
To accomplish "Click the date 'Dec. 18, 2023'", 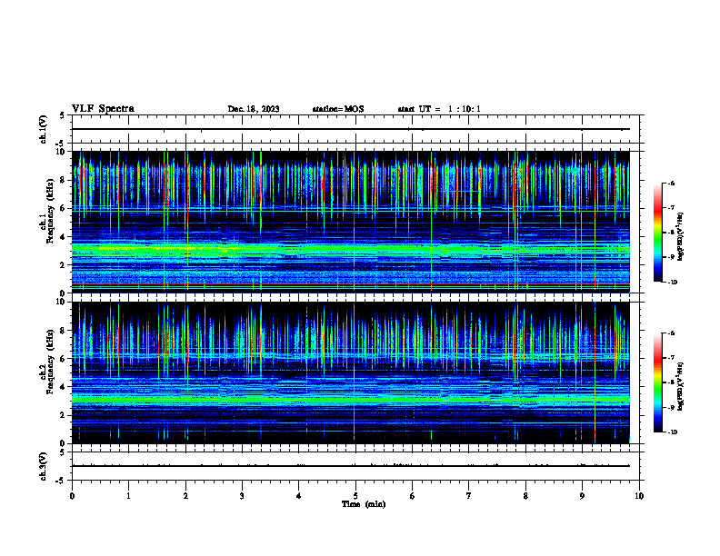I will [x=254, y=109].
